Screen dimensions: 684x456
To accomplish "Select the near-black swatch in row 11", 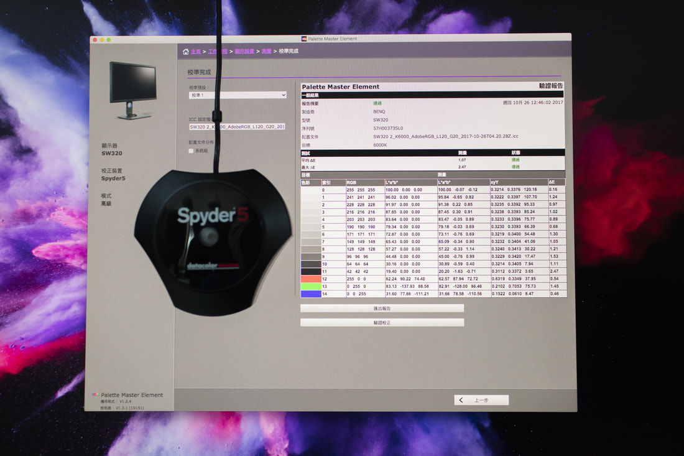I will point(311,271).
